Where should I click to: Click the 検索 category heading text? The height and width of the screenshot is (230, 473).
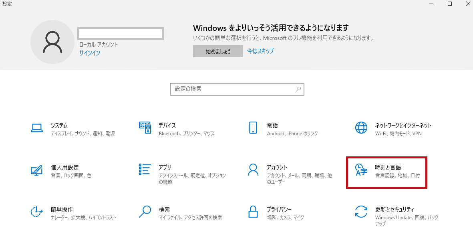(x=164, y=209)
